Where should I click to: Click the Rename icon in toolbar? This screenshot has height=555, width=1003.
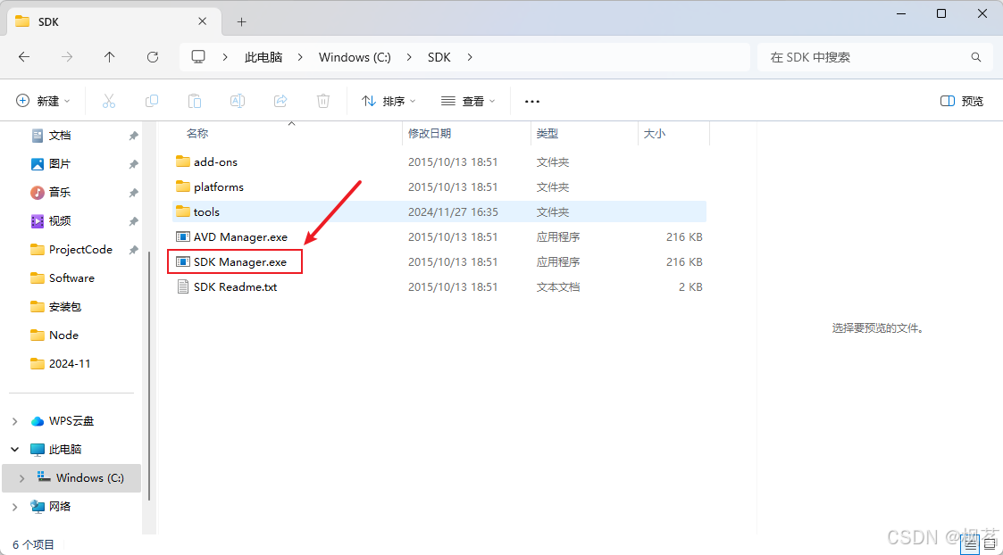(238, 101)
